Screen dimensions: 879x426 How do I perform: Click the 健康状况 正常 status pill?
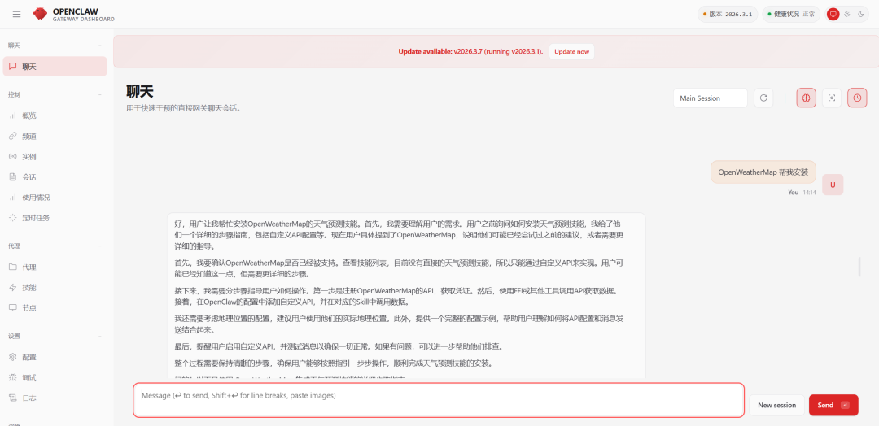tap(791, 14)
